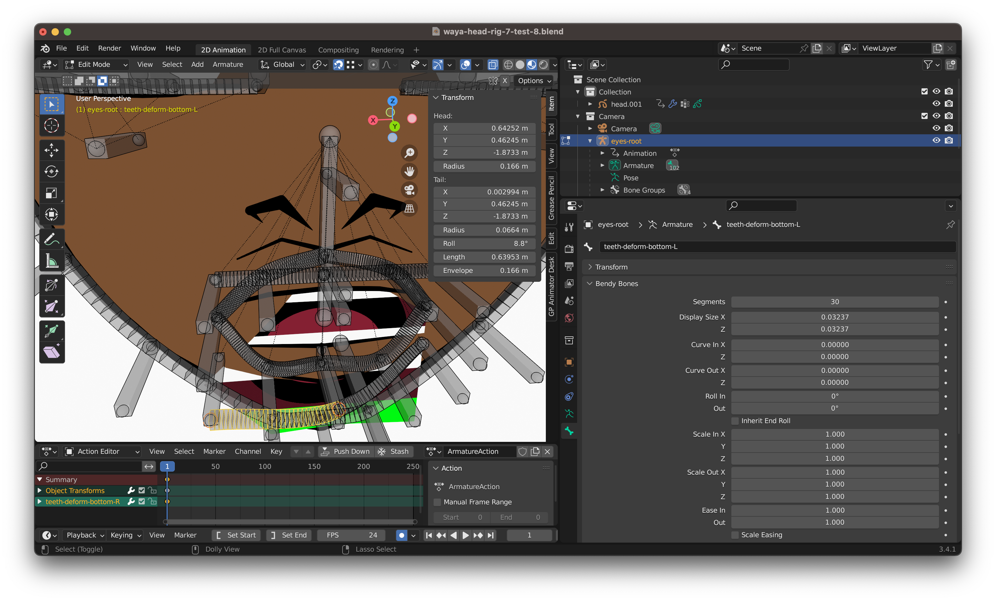Select the Annotate tool
This screenshot has width=996, height=601.
click(51, 239)
